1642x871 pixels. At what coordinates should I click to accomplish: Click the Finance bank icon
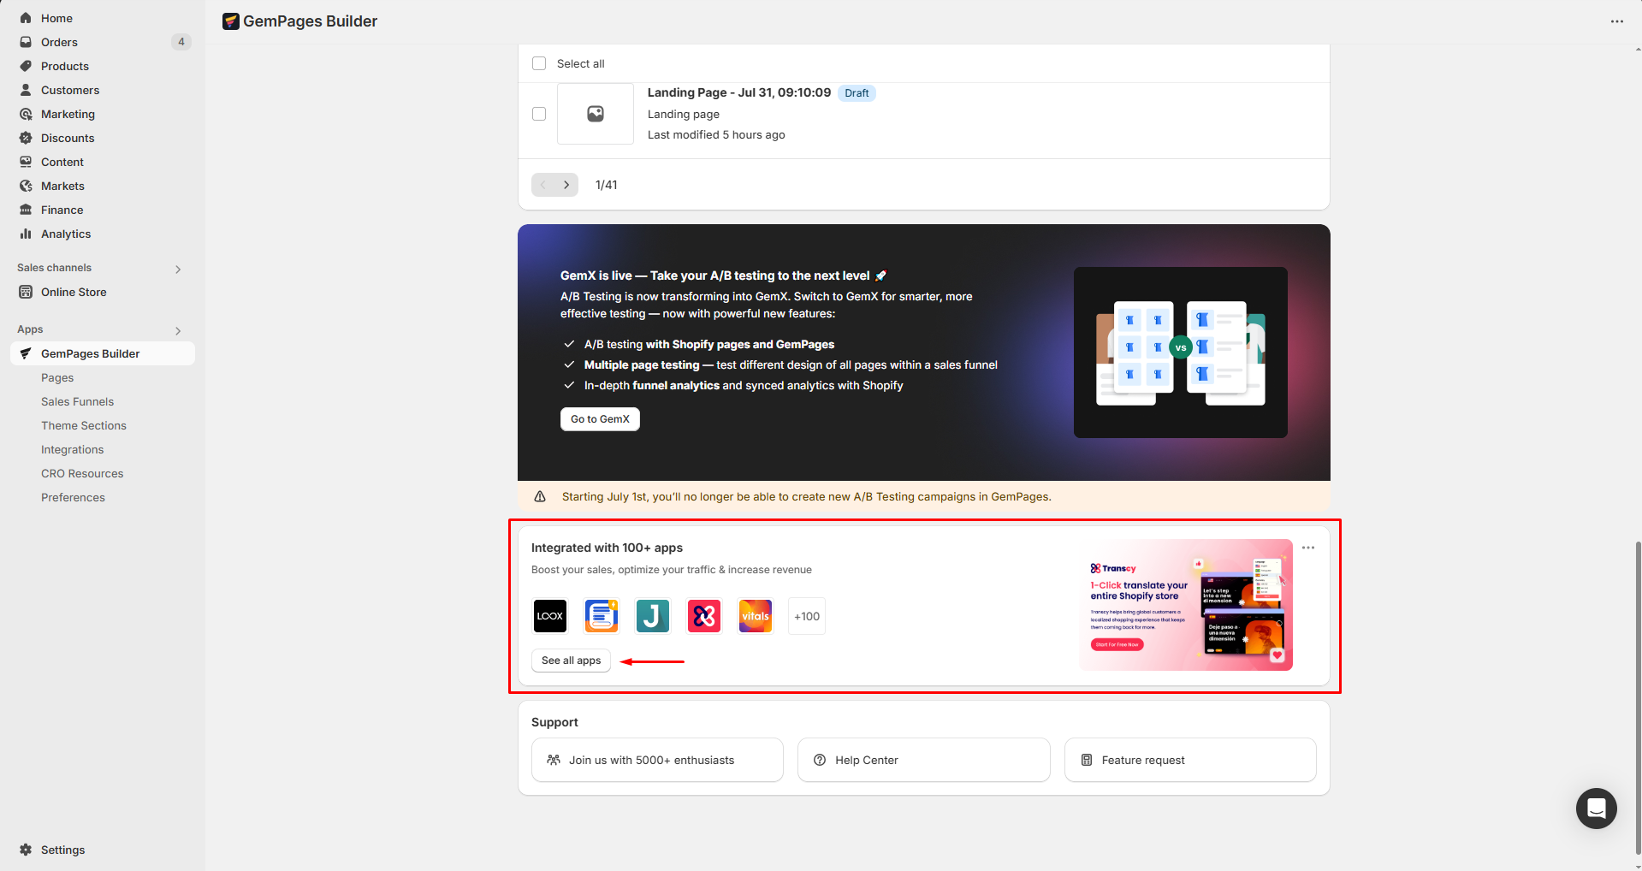coord(26,210)
